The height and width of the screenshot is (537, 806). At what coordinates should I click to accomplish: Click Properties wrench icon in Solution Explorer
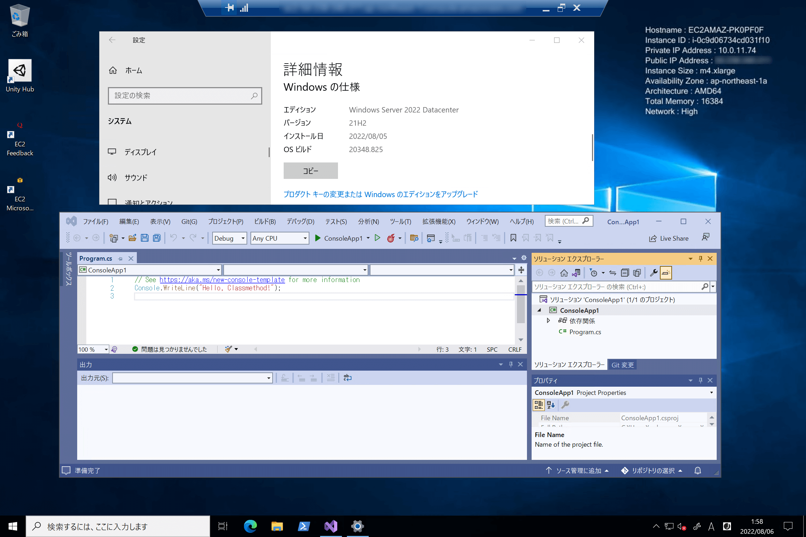[653, 273]
